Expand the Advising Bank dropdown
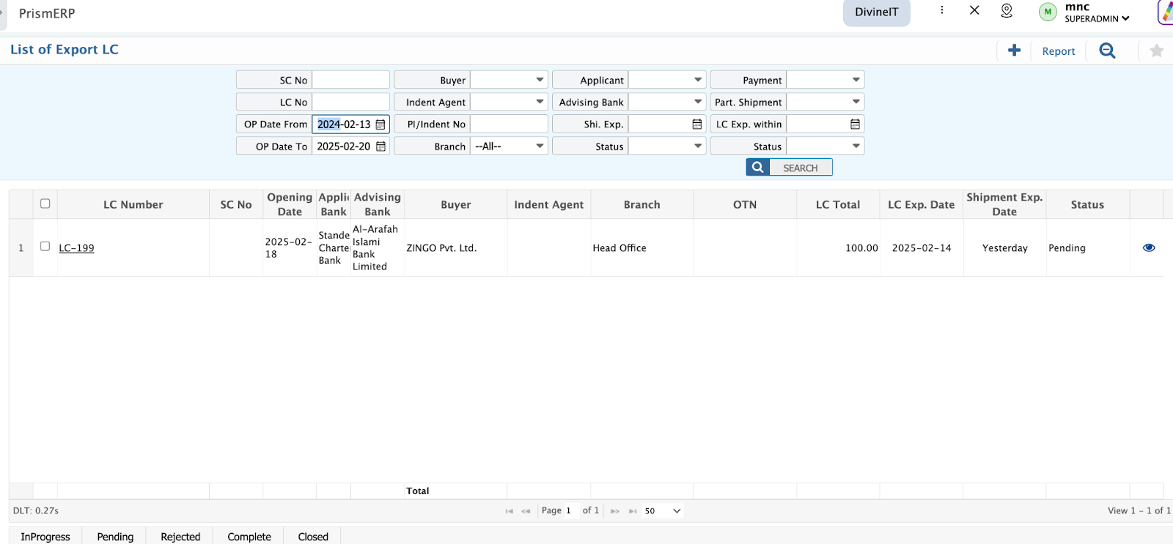Image resolution: width=1173 pixels, height=544 pixels. [667, 102]
